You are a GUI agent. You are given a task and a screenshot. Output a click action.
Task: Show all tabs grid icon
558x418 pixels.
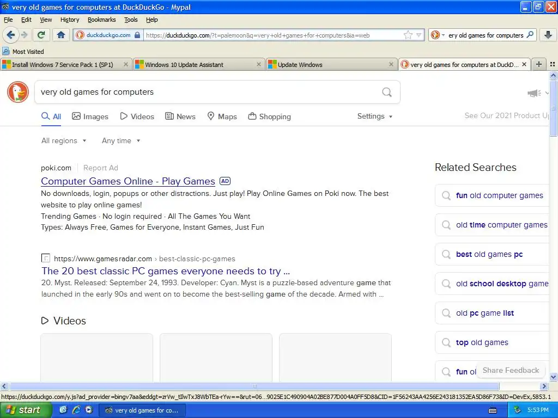[x=553, y=64]
